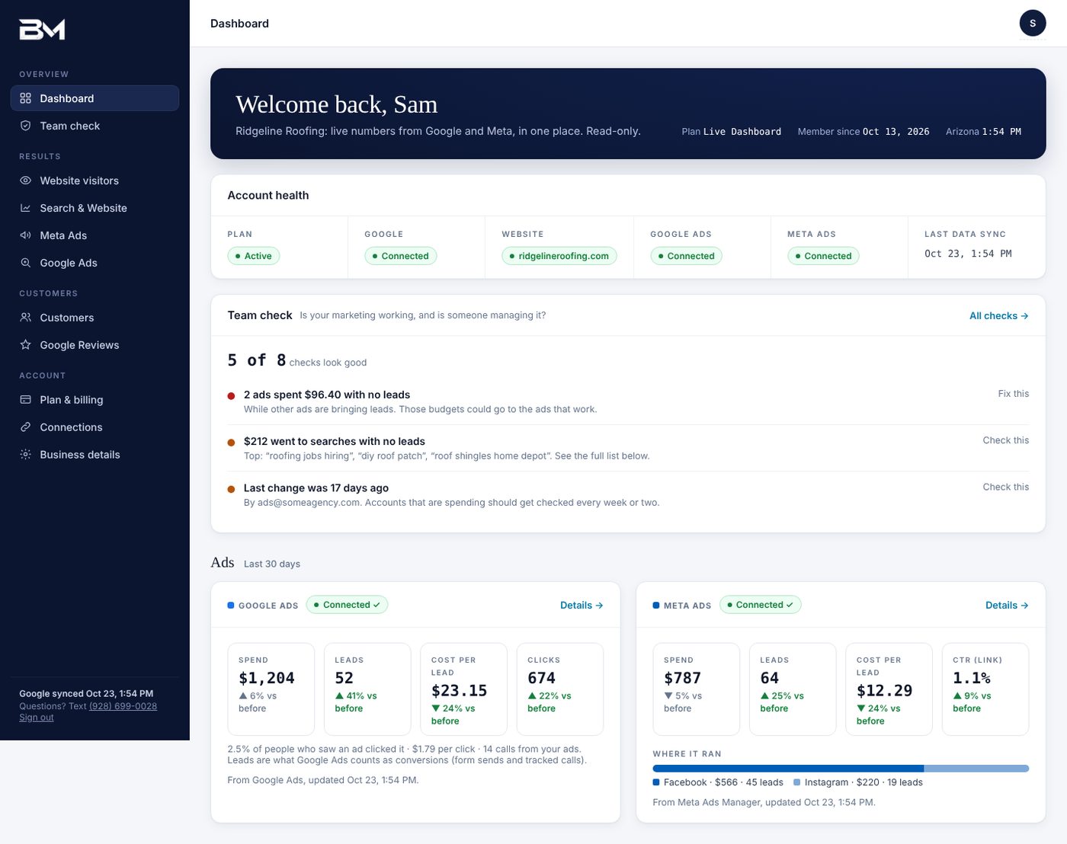Click the Business details gear icon

click(x=25, y=455)
